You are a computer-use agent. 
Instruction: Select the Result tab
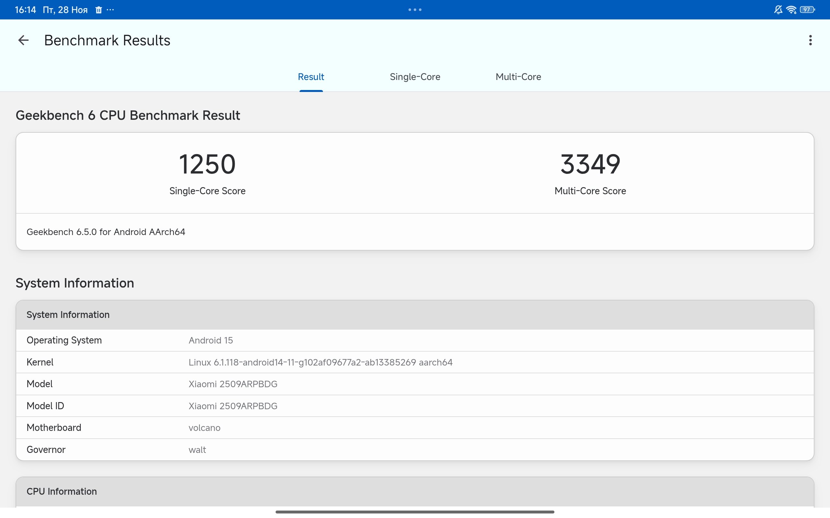311,77
